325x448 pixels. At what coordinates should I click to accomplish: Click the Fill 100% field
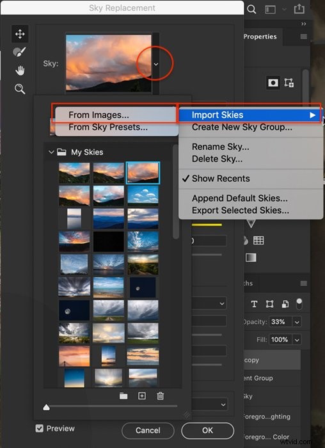tap(280, 340)
